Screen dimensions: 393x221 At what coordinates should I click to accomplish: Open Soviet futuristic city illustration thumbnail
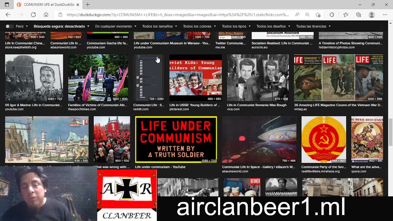47,139
